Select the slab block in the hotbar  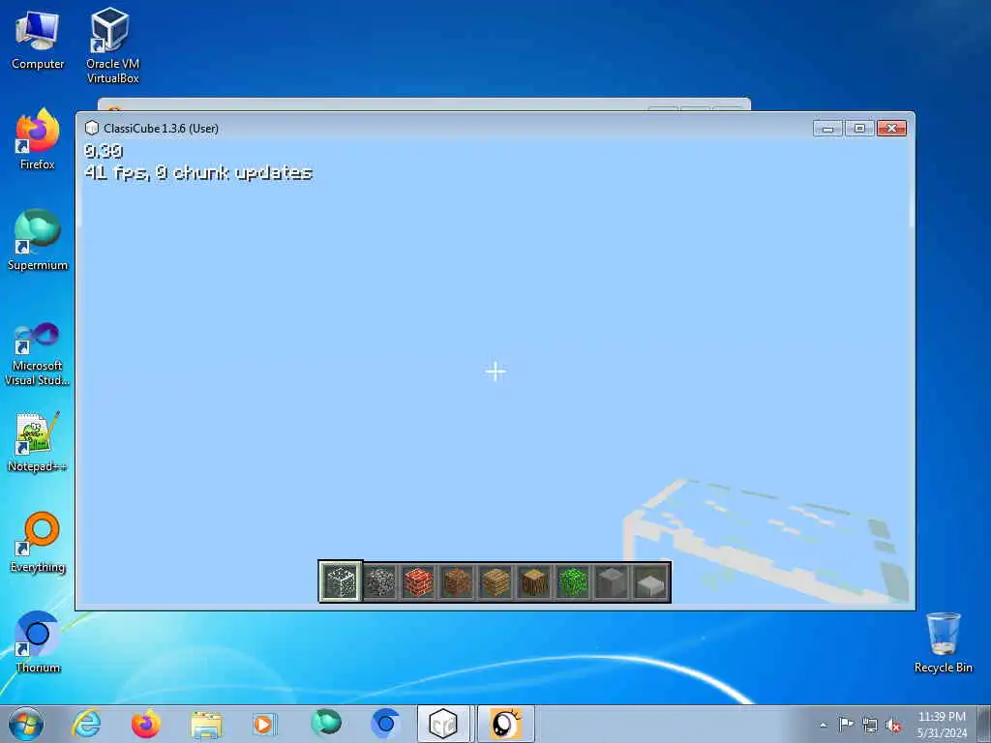[650, 581]
